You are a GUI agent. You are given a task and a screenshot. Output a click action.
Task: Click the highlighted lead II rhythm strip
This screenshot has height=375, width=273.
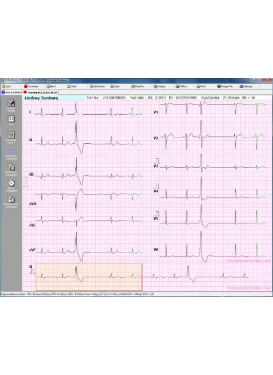[89, 277]
